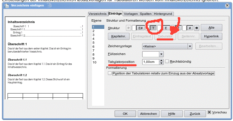
Task: Open the Füllzeichen dropdown
Action: [161, 54]
